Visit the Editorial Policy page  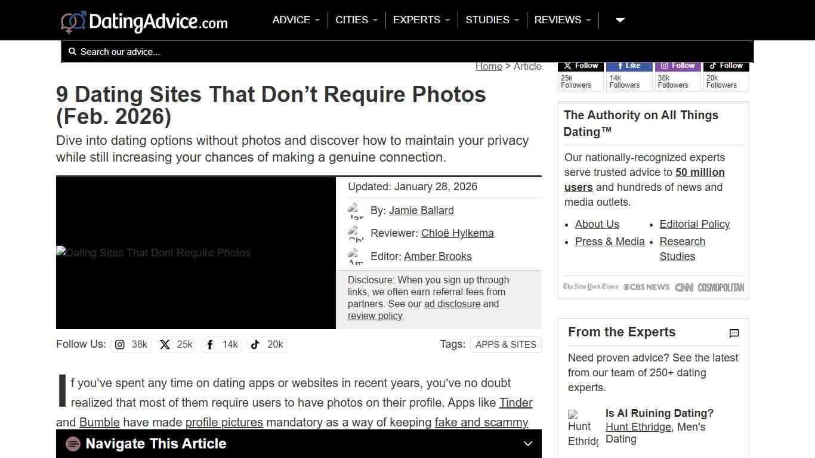(x=694, y=224)
